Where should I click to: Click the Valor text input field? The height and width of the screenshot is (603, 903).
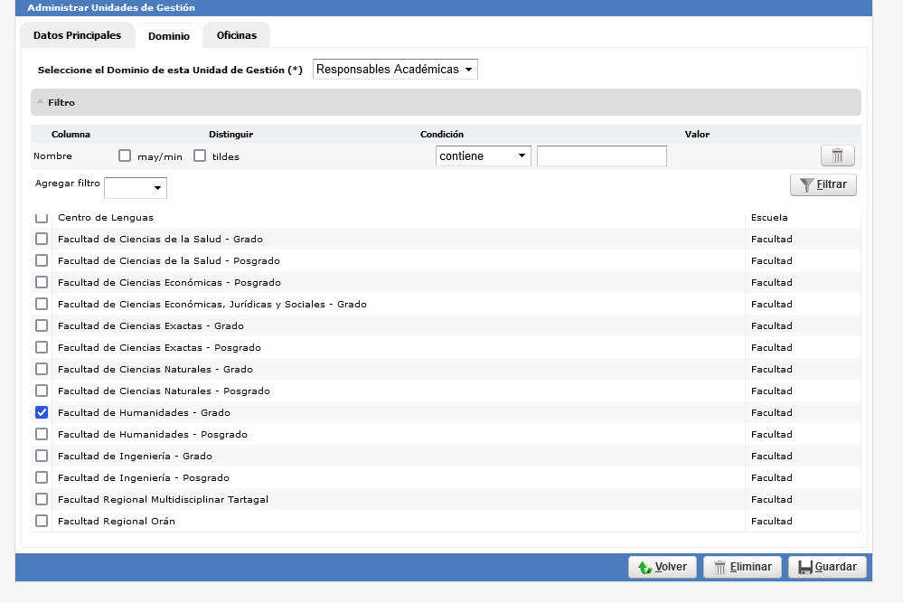601,156
